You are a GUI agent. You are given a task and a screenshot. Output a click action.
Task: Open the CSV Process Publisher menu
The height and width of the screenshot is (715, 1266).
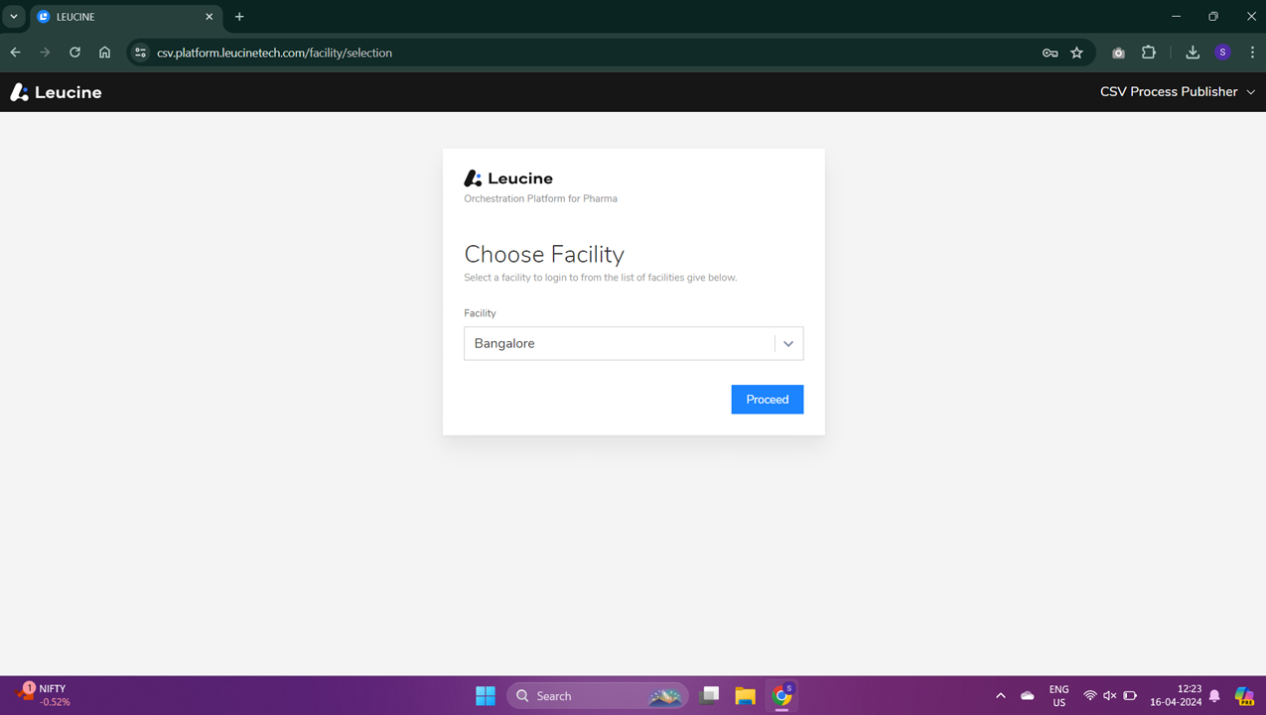click(x=1177, y=92)
